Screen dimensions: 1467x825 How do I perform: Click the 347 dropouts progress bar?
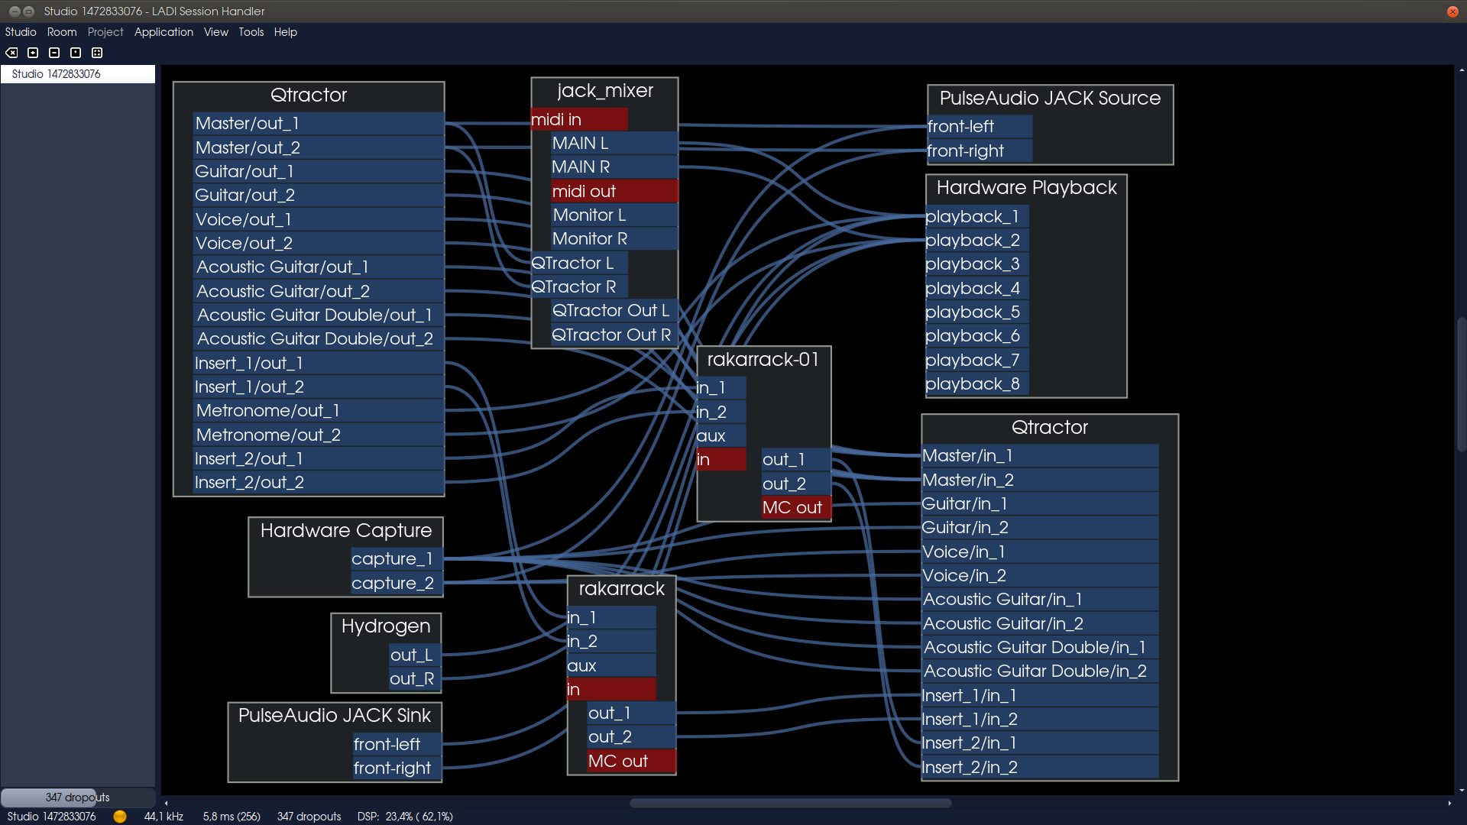pos(77,797)
